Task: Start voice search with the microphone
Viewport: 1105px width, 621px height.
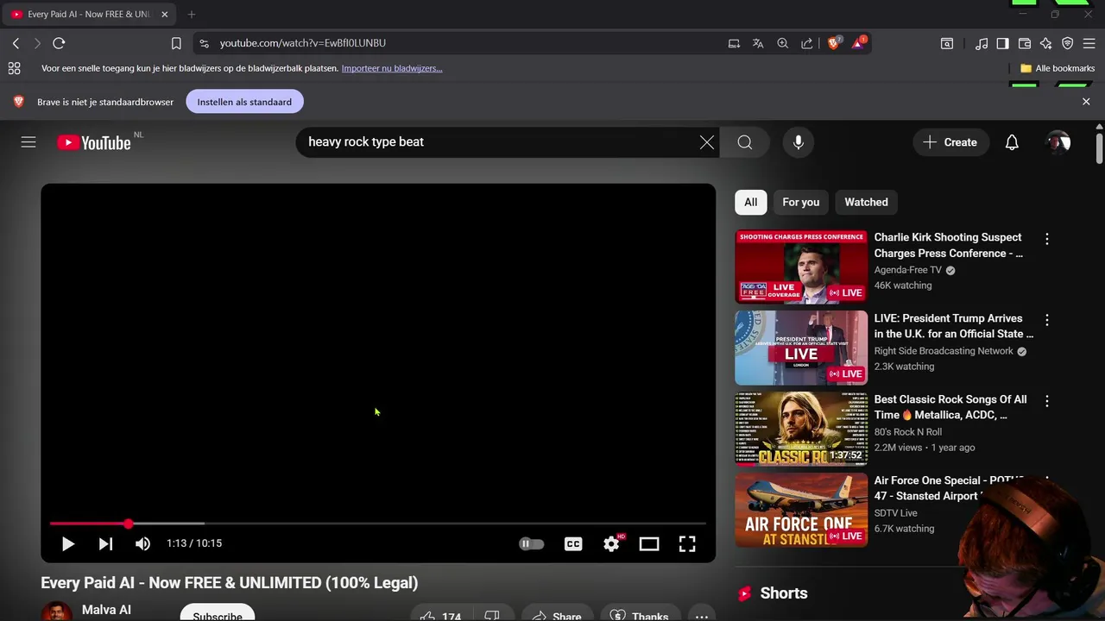Action: (x=799, y=142)
